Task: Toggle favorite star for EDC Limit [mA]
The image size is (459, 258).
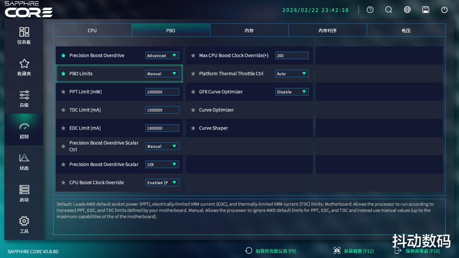Action: click(x=63, y=128)
